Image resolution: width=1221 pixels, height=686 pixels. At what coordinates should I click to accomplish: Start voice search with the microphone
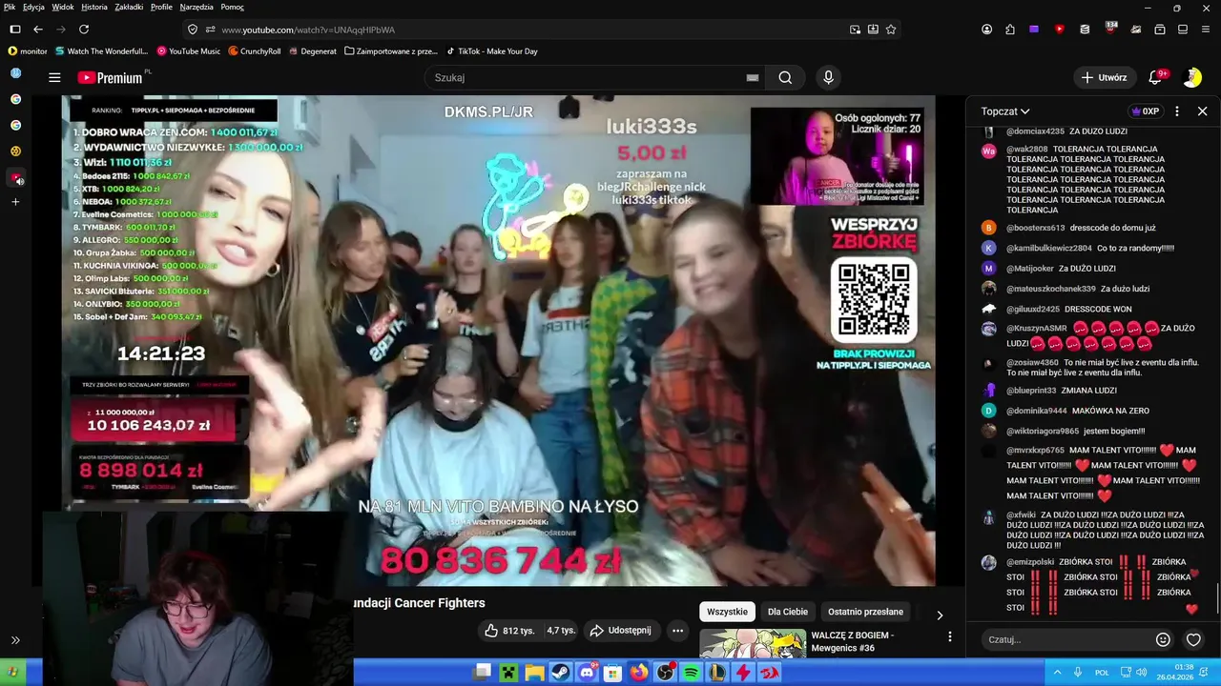pyautogui.click(x=828, y=78)
